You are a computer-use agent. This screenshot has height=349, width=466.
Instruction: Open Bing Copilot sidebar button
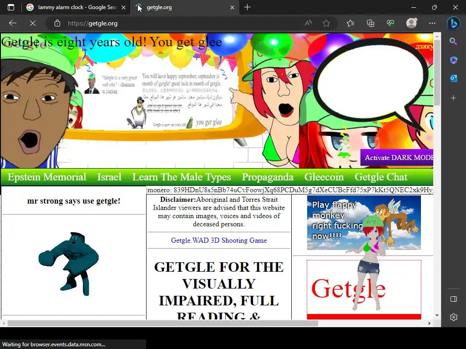[x=454, y=24]
